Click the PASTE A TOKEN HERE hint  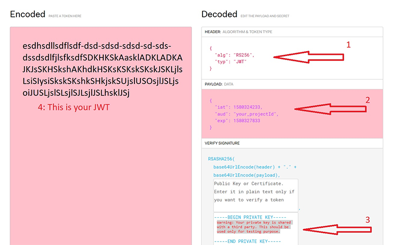click(x=65, y=16)
